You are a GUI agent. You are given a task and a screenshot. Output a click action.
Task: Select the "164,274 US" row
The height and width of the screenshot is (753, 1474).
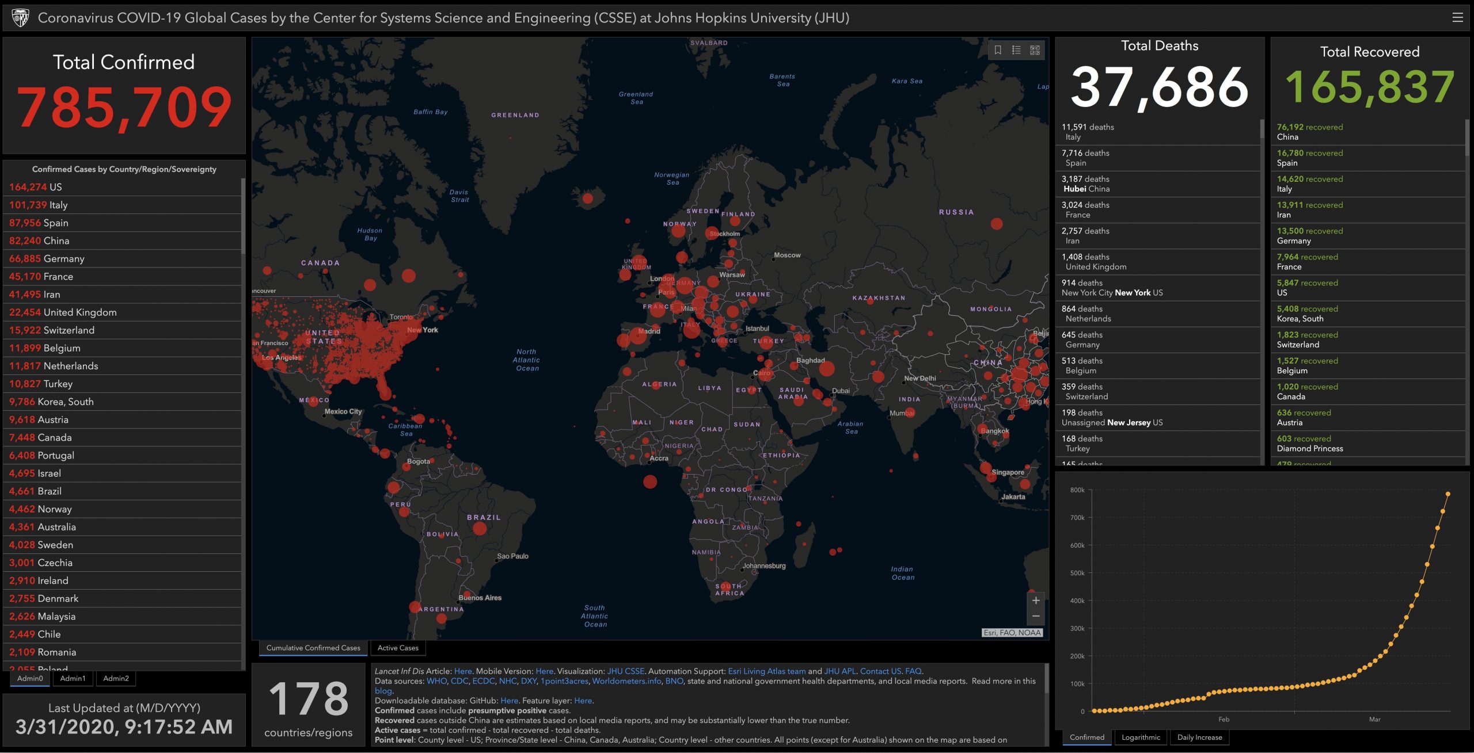(x=122, y=187)
